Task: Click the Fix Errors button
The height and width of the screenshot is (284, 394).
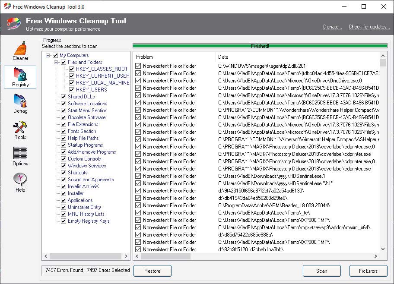Action: (x=368, y=271)
